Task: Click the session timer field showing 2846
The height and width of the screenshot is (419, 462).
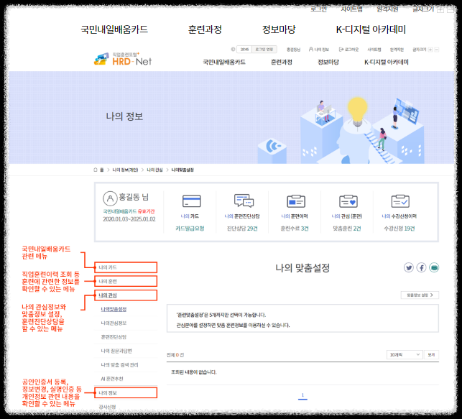Action: (244, 49)
